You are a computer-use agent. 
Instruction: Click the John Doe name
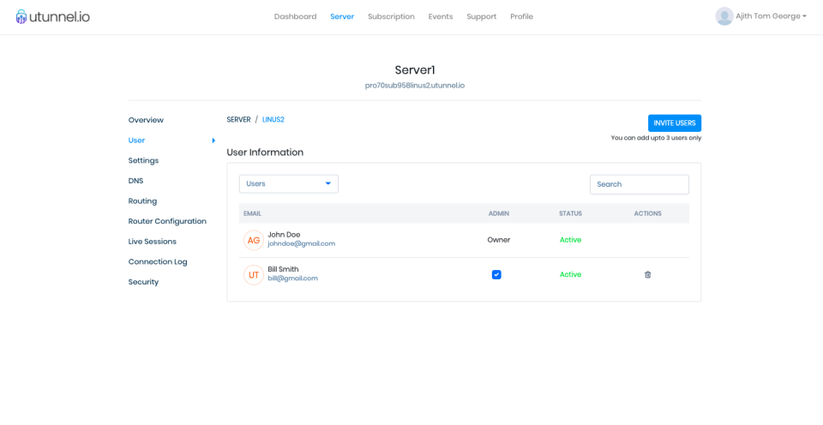pos(284,235)
